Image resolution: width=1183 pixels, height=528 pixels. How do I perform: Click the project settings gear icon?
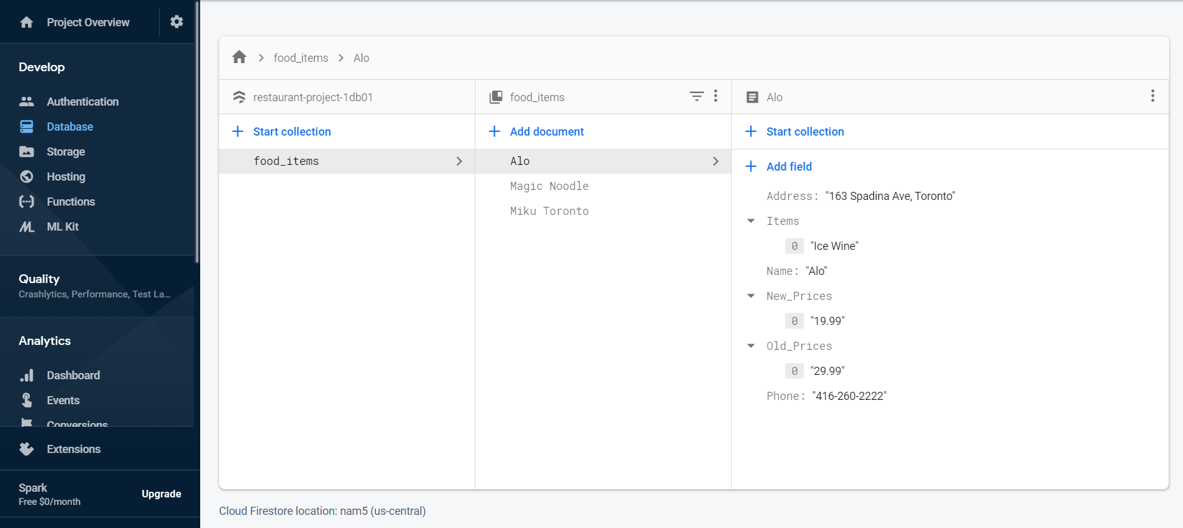pyautogui.click(x=176, y=22)
